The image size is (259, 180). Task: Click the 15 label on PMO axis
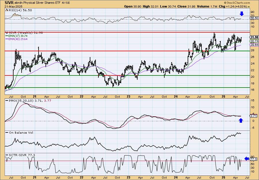point(252,100)
